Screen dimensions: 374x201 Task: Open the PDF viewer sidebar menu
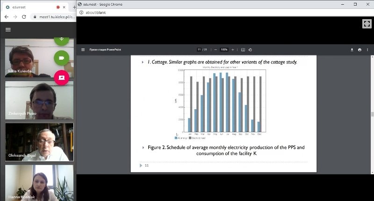[x=83, y=50]
